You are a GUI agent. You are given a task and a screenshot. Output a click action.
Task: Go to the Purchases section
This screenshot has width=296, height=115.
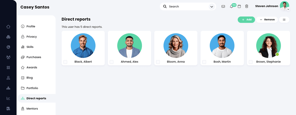(34, 57)
